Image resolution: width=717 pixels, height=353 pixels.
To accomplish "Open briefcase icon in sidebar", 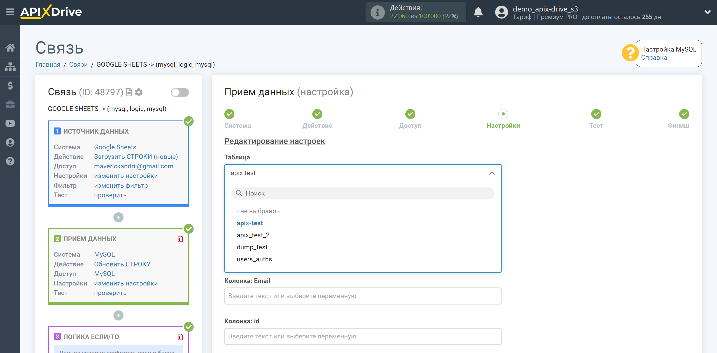I will click(10, 104).
